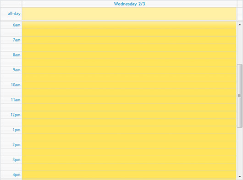Click the all-day label
Image resolution: width=243 pixels, height=180 pixels.
pyautogui.click(x=14, y=14)
